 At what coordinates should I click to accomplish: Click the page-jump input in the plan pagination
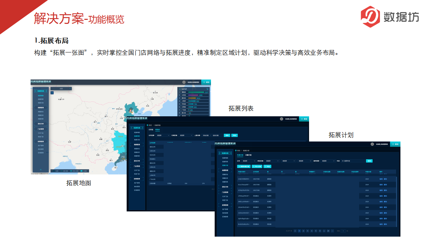343,231
